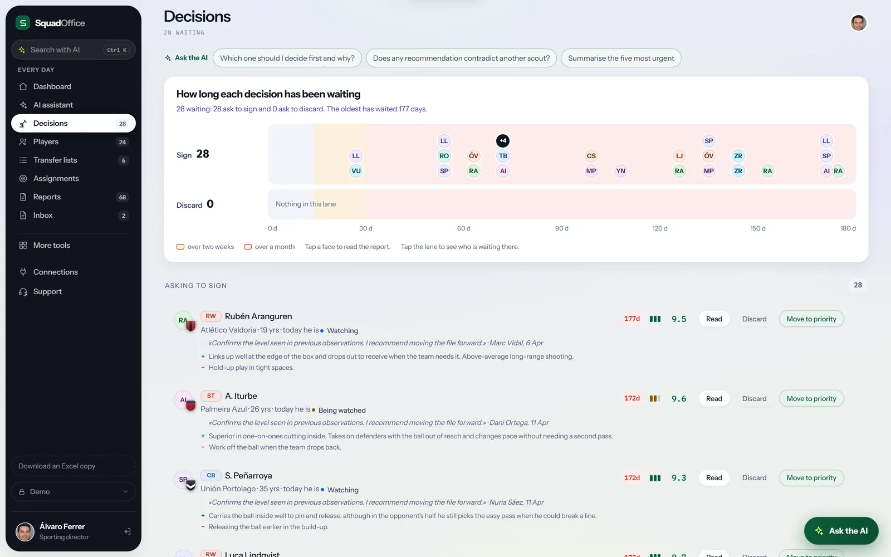Screen dimensions: 891x557
Task: Ask if recommendations contradict another scout
Action: click(x=461, y=58)
